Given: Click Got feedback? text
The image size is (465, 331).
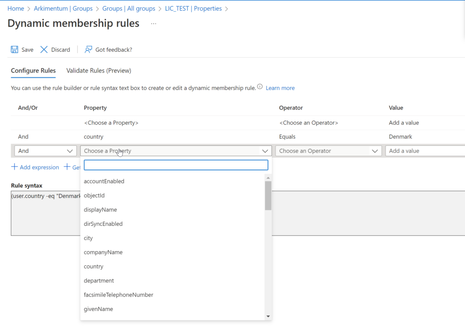Looking at the screenshot, I should 114,50.
